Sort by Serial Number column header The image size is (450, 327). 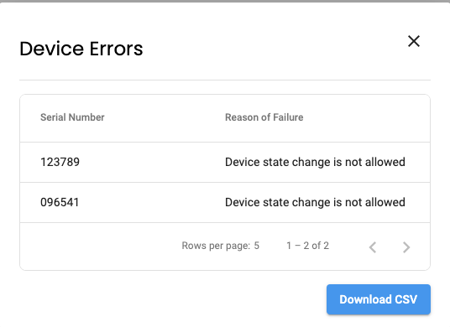(72, 117)
